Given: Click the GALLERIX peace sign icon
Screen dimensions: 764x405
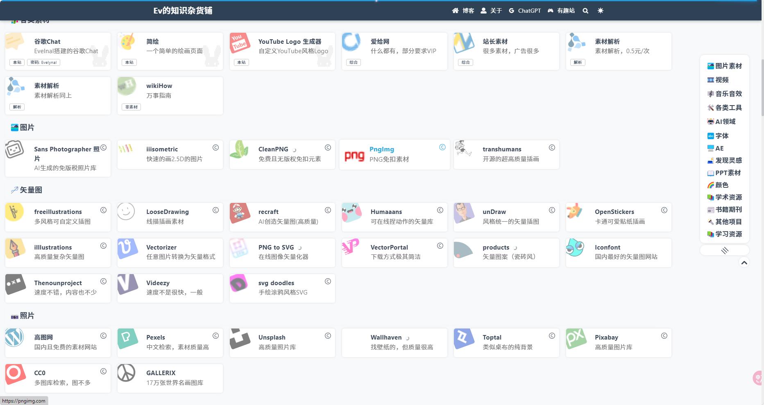Looking at the screenshot, I should pyautogui.click(x=126, y=373).
